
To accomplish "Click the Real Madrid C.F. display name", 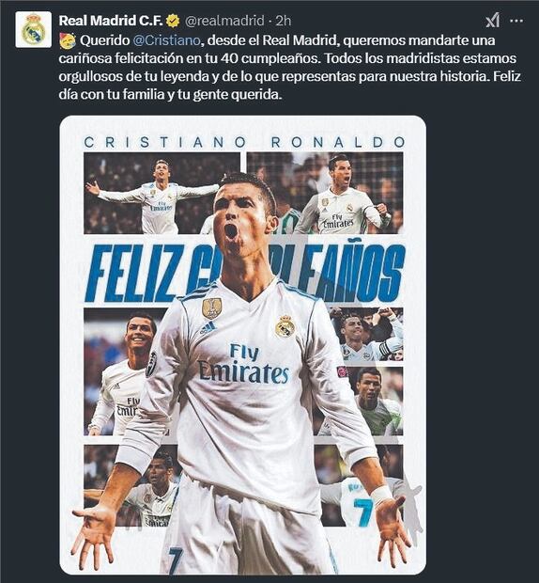I will [111, 21].
